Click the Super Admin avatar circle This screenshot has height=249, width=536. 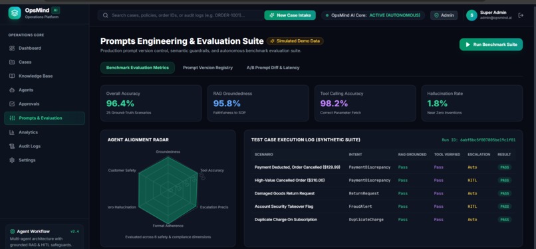tap(471, 15)
